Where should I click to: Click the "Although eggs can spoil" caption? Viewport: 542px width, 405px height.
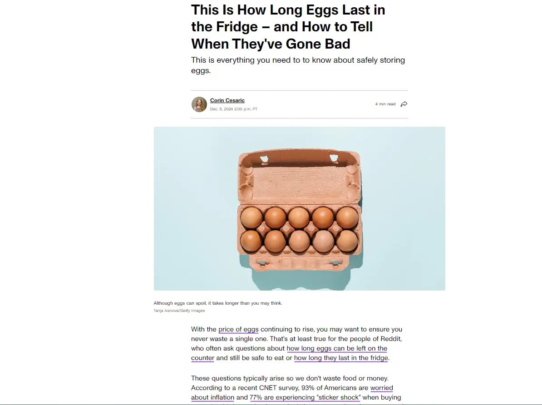(218, 303)
